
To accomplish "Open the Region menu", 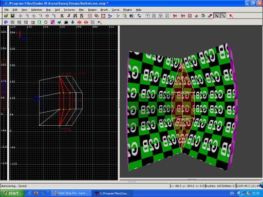I will coord(92,10).
